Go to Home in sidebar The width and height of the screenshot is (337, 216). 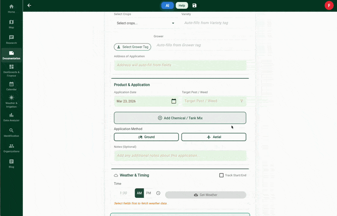click(11, 8)
